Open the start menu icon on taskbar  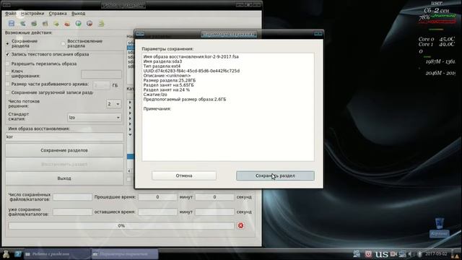click(x=6, y=253)
